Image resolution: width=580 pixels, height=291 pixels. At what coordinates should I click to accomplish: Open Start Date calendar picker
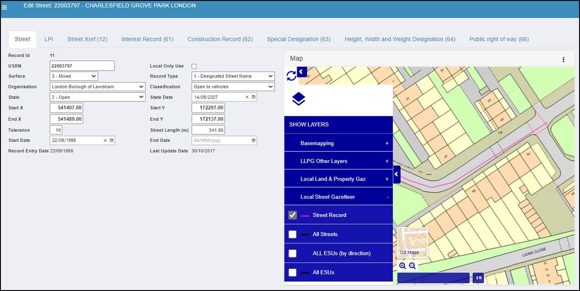112,141
